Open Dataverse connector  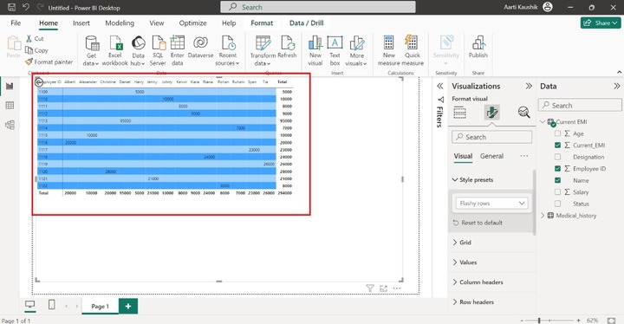pyautogui.click(x=200, y=47)
